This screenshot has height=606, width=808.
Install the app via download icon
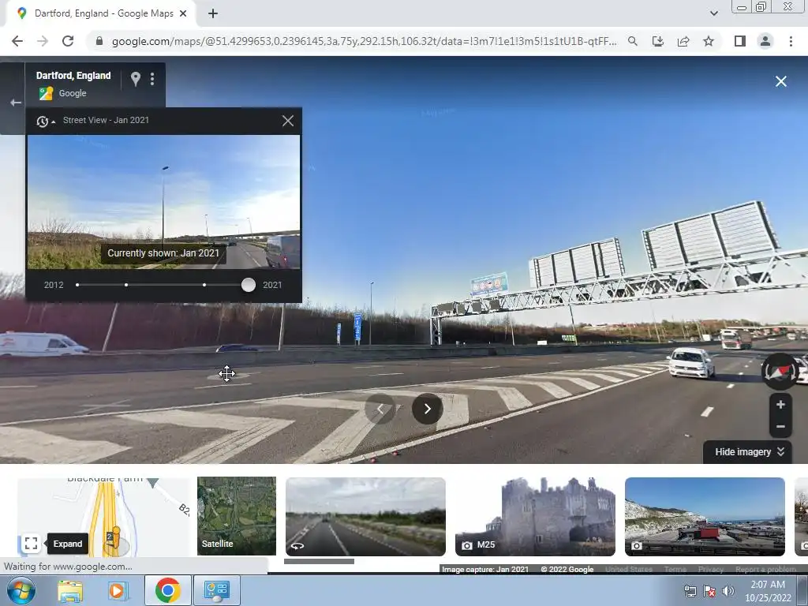(658, 41)
